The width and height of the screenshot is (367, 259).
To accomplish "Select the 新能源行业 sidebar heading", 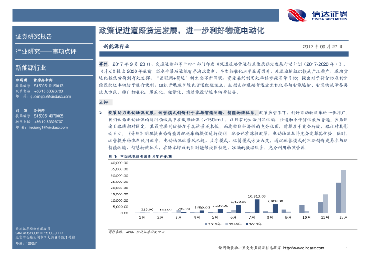I will [31, 67].
